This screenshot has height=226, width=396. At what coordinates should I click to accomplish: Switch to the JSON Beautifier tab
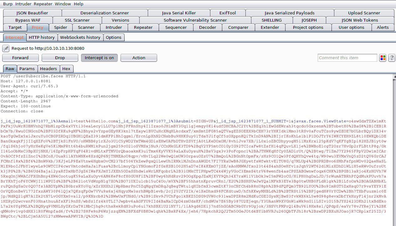(x=32, y=13)
